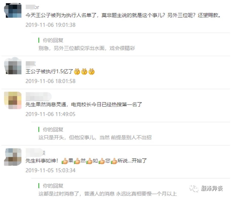The width and height of the screenshot is (232, 200).
Task: Click the 瀚泽异谈 watermark text
Action: 212,188
